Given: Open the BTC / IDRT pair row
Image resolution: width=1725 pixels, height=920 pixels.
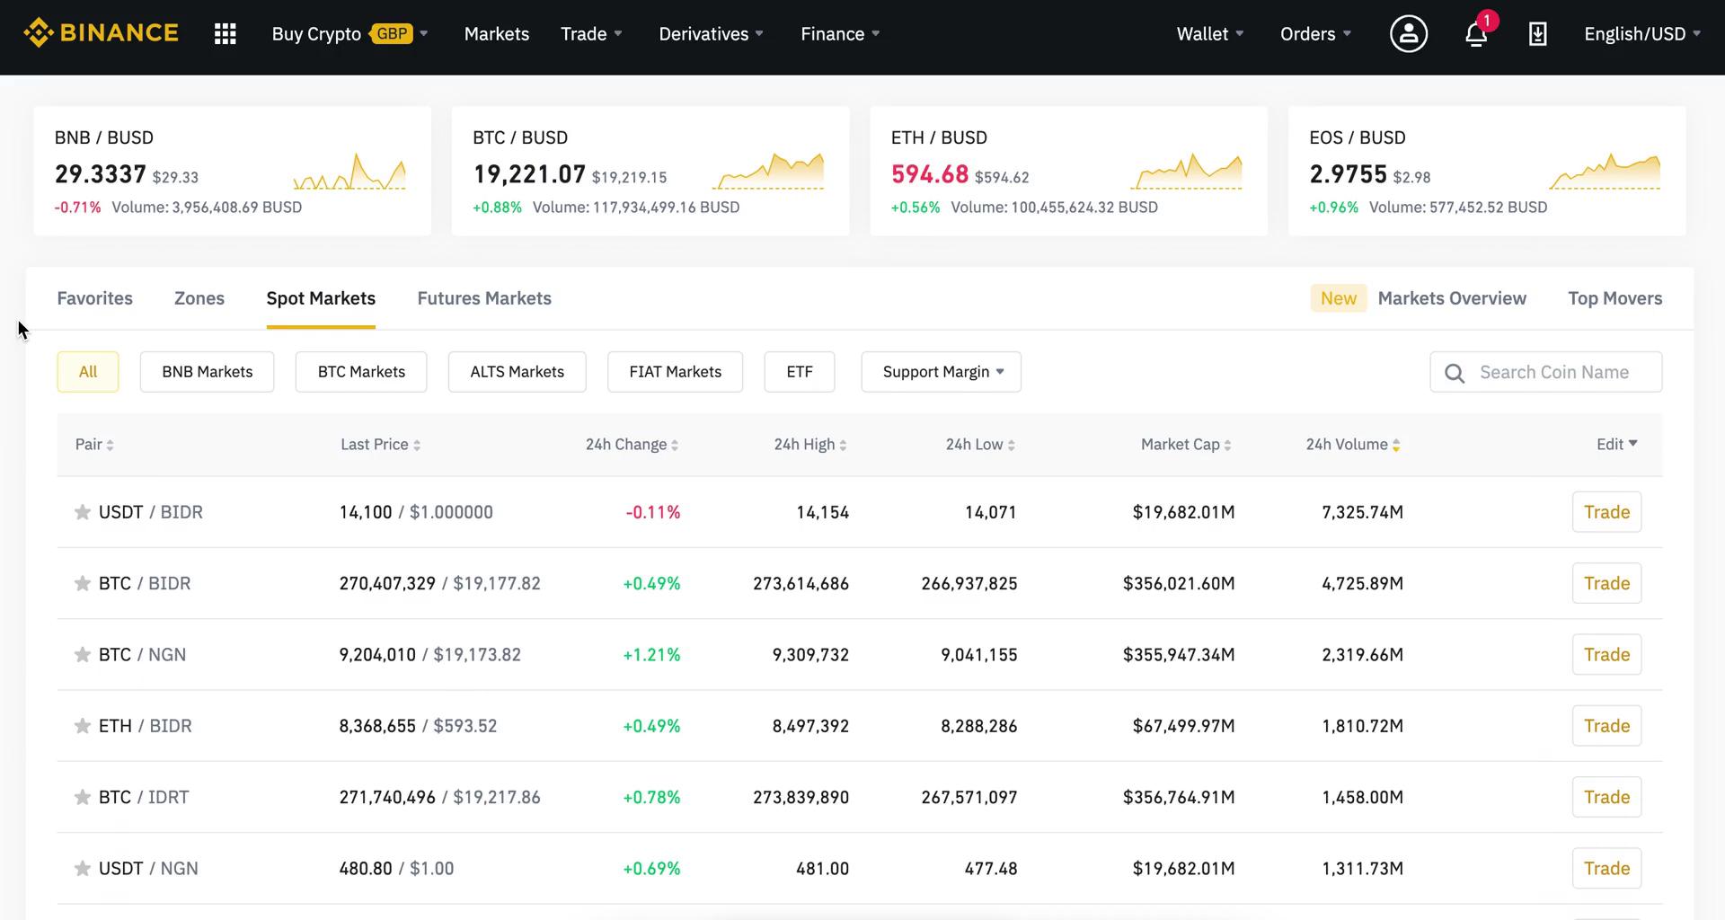Looking at the screenshot, I should pyautogui.click(x=860, y=797).
